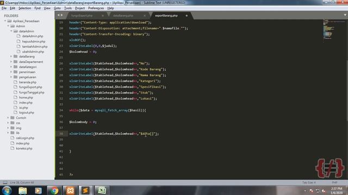This screenshot has height=195, width=348.
Task: Open beranda.php in sidebar
Action: [x=28, y=82]
